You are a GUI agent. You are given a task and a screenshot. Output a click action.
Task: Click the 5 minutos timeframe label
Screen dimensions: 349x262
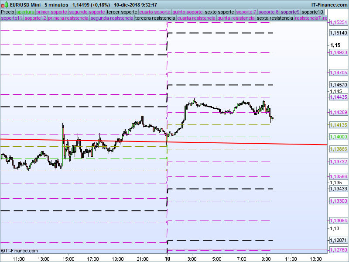56,5
